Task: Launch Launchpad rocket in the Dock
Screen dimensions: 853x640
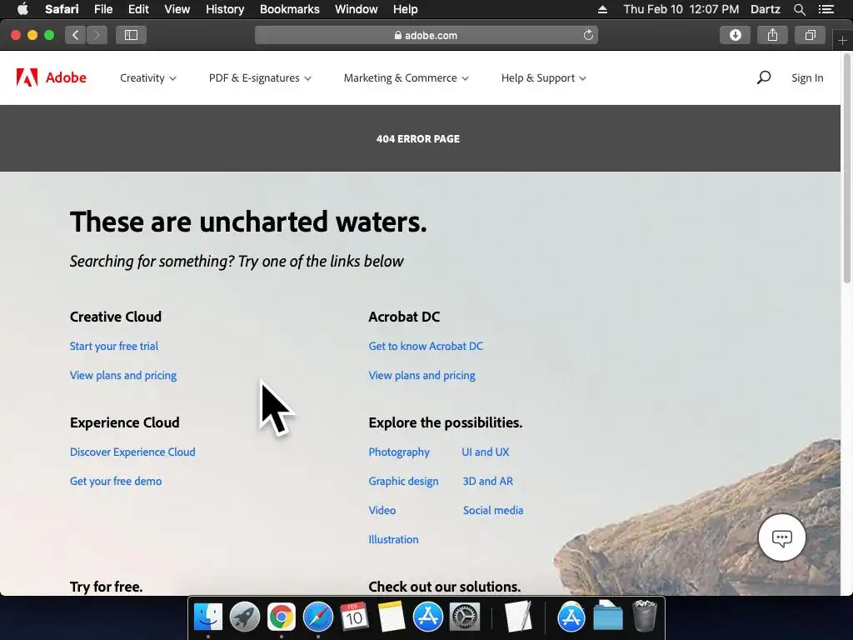Action: [x=245, y=617]
